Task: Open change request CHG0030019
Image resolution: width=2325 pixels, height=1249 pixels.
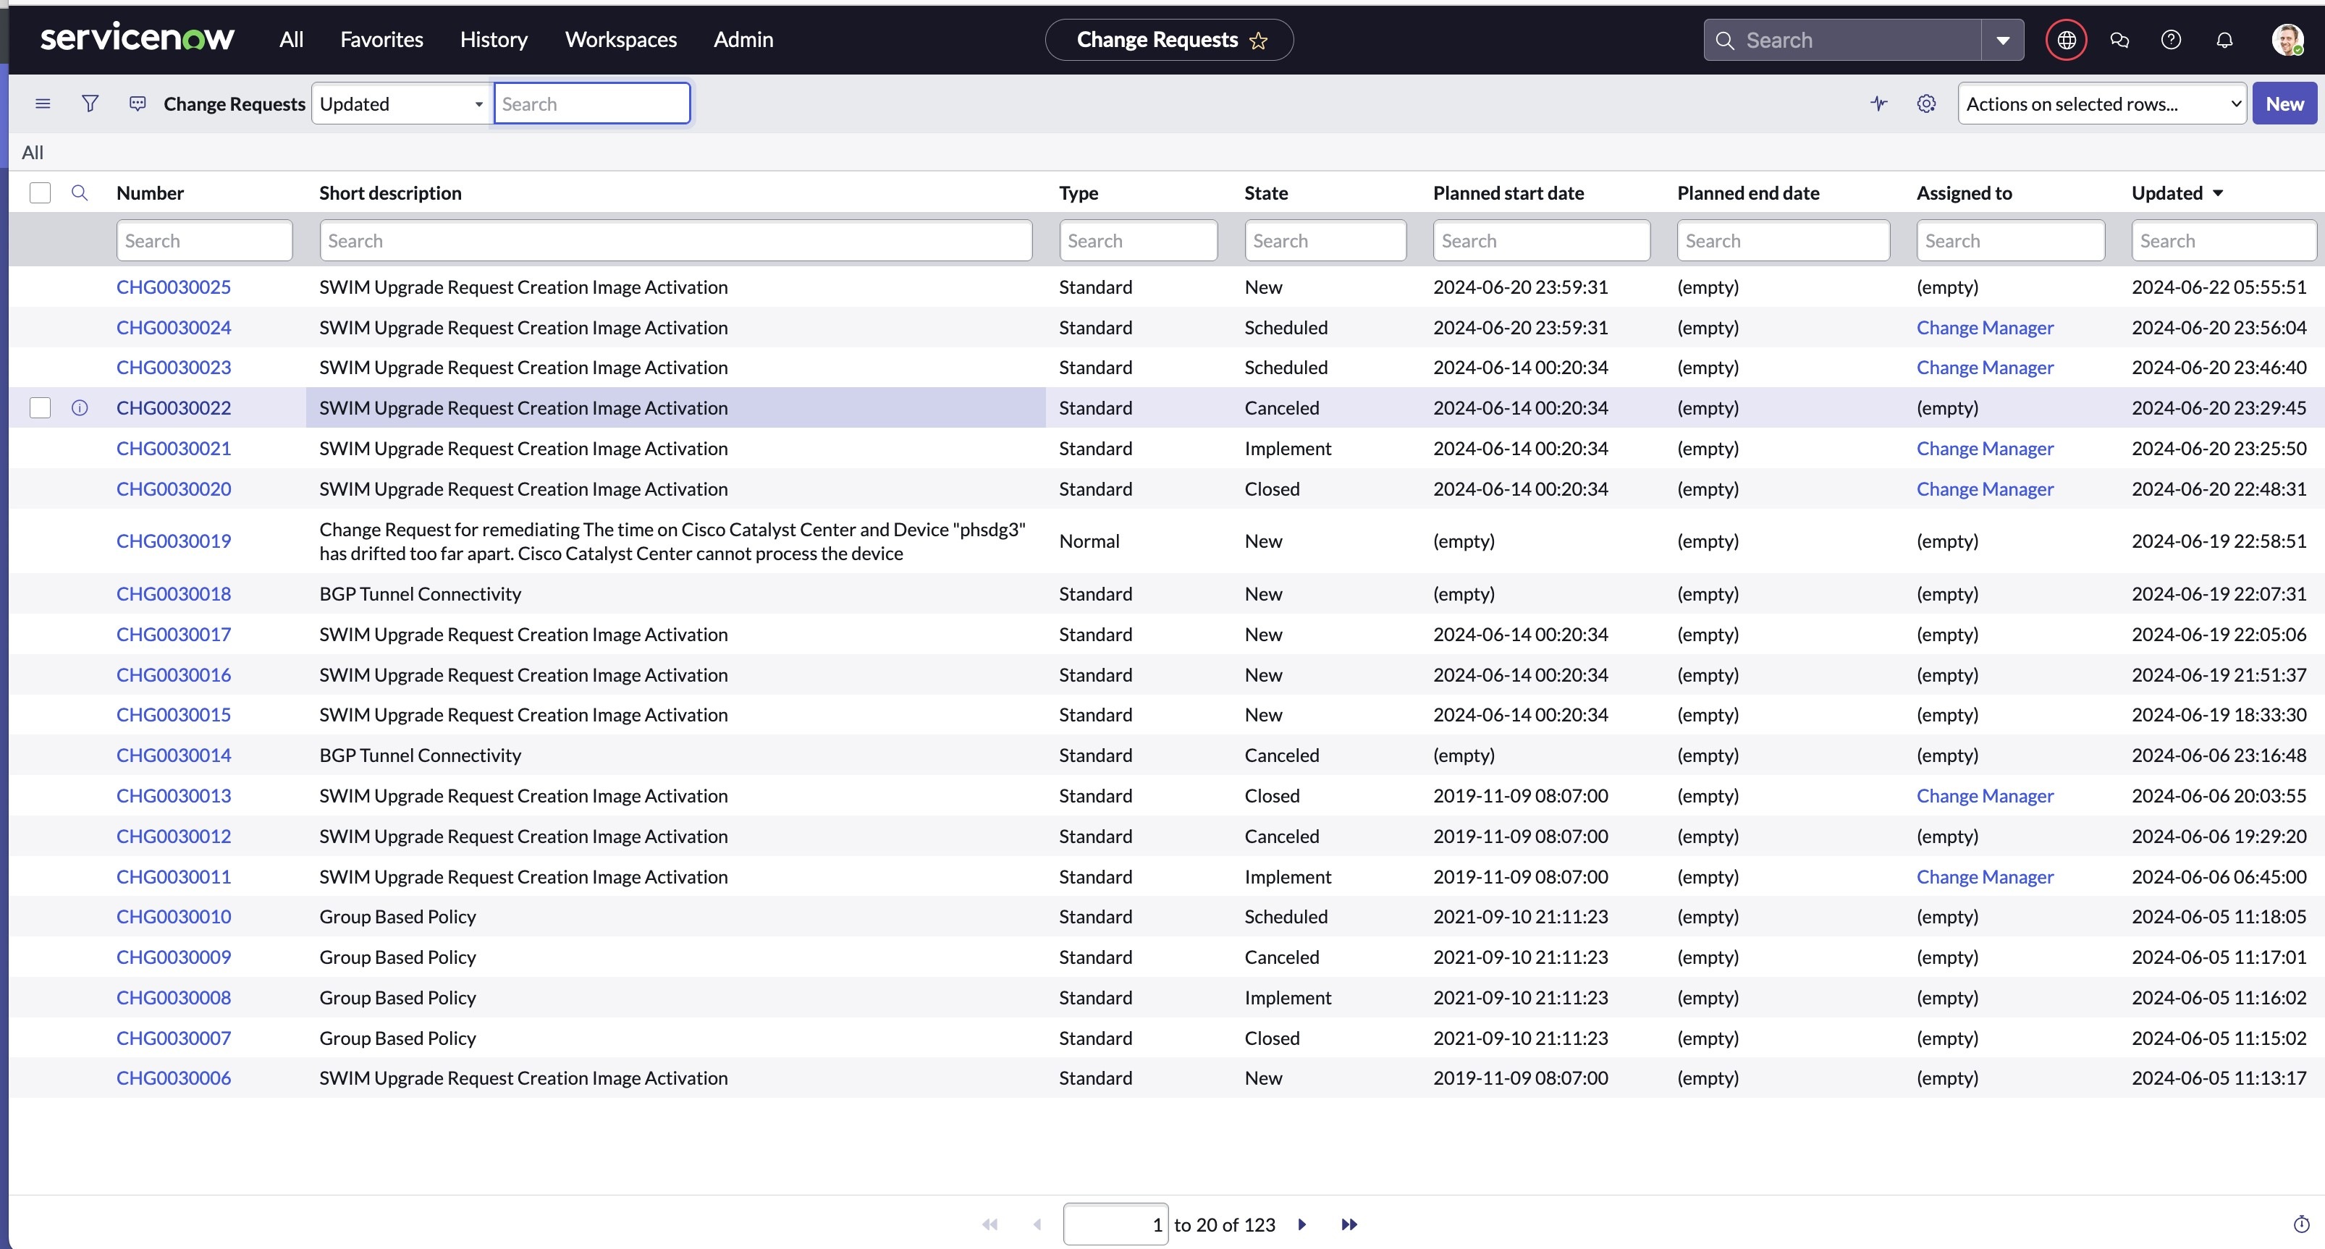Action: point(173,540)
